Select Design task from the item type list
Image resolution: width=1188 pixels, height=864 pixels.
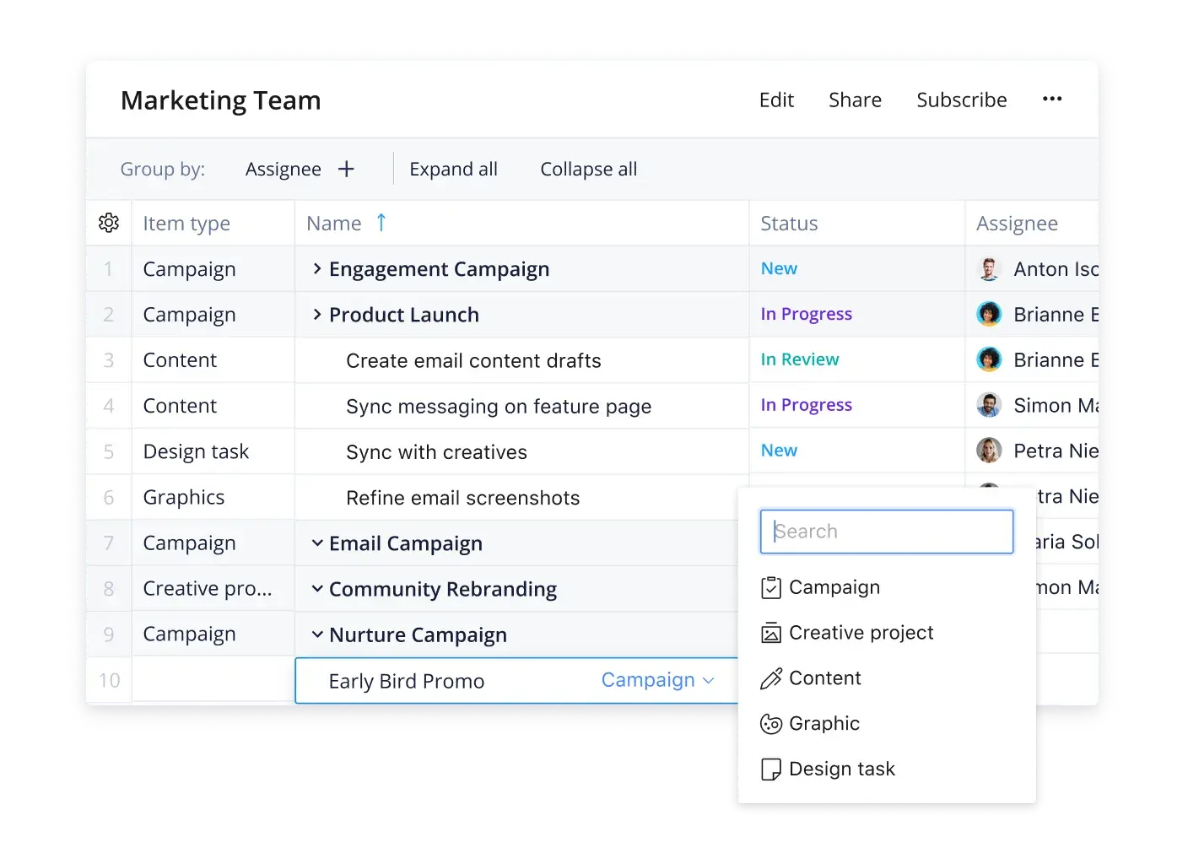tap(841, 769)
